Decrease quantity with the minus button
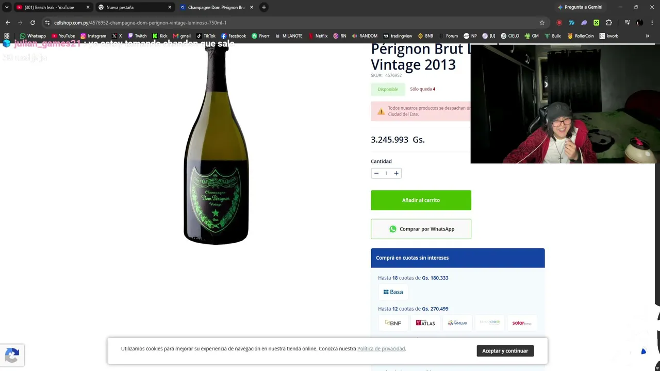660x371 pixels. [x=376, y=173]
